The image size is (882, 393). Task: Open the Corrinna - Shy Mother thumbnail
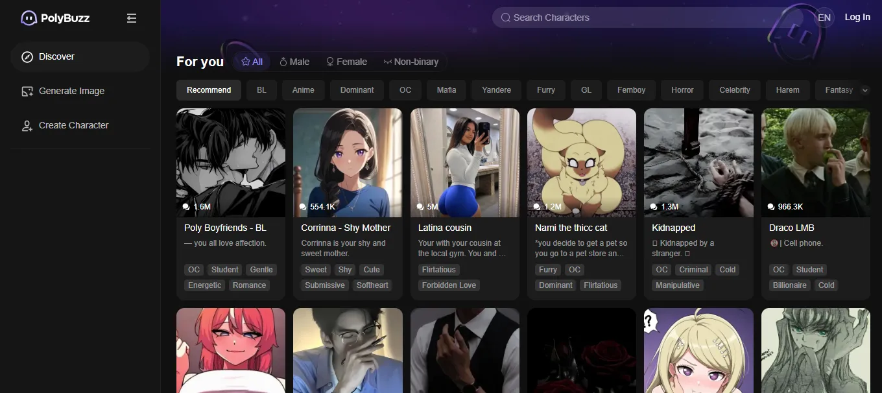348,163
